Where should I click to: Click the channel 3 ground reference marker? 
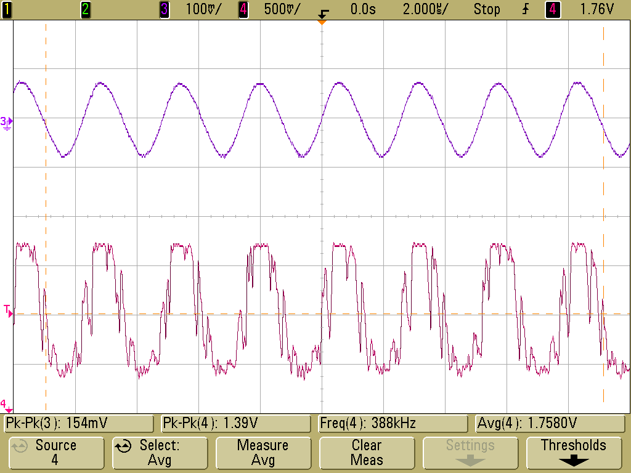tap(6, 123)
